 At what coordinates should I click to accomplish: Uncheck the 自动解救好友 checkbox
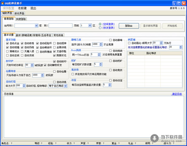(x=45, y=65)
